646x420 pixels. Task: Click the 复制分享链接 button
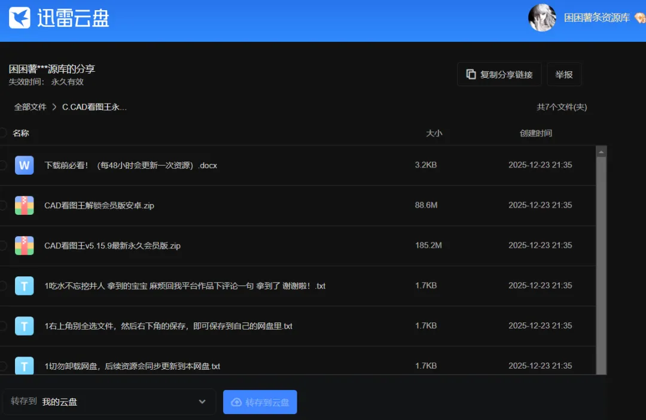499,74
